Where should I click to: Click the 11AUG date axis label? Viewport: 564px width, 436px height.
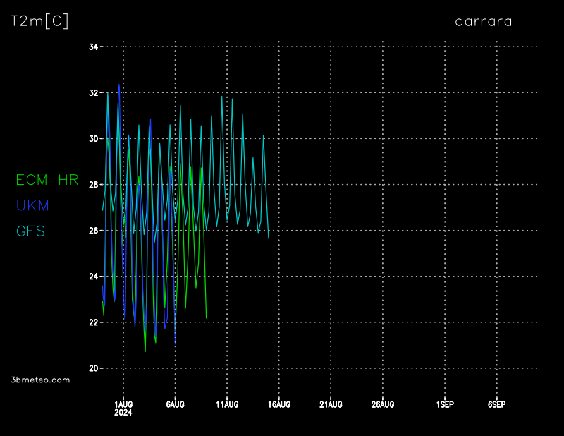[227, 404]
